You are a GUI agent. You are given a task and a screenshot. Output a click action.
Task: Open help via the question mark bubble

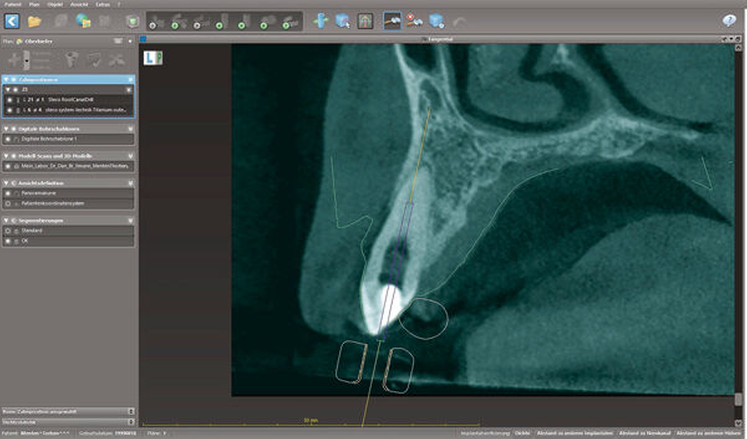[729, 21]
